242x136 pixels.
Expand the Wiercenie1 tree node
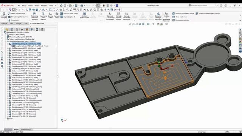[8, 98]
